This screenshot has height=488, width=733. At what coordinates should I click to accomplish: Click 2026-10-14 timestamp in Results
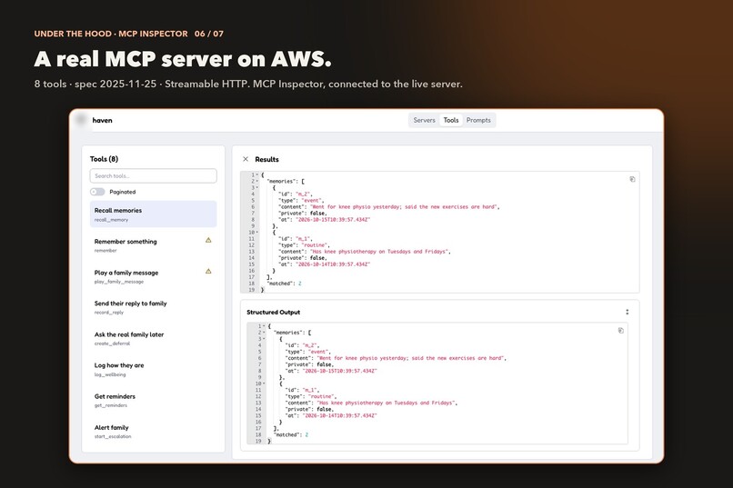(x=332, y=264)
